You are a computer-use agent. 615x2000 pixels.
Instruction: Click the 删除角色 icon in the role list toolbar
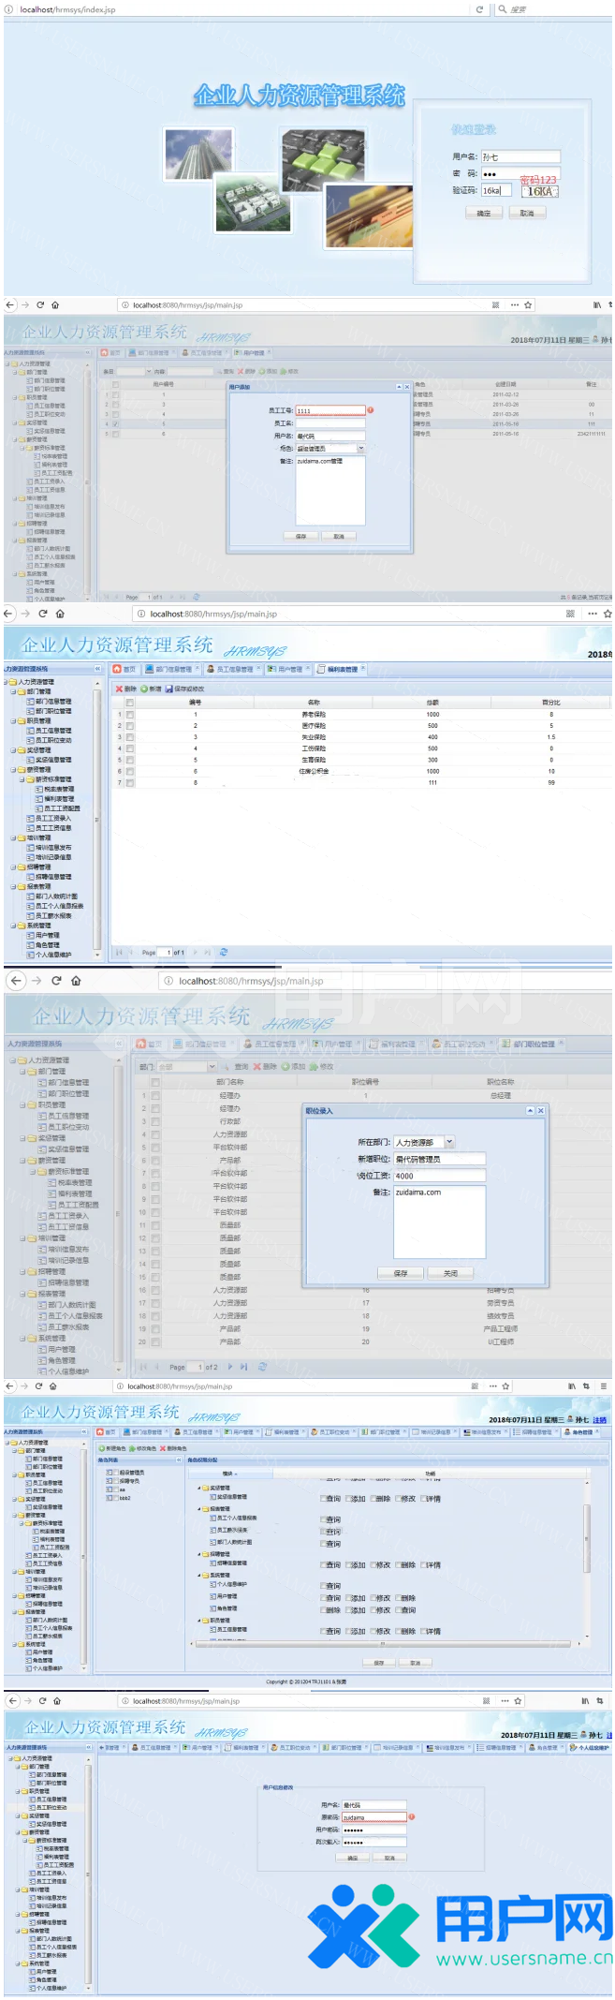tap(163, 1448)
